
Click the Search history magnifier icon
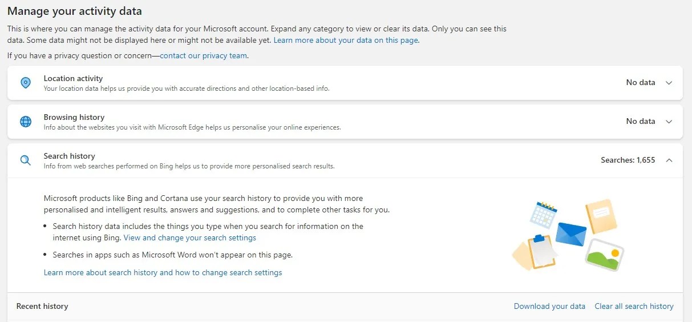[26, 160]
